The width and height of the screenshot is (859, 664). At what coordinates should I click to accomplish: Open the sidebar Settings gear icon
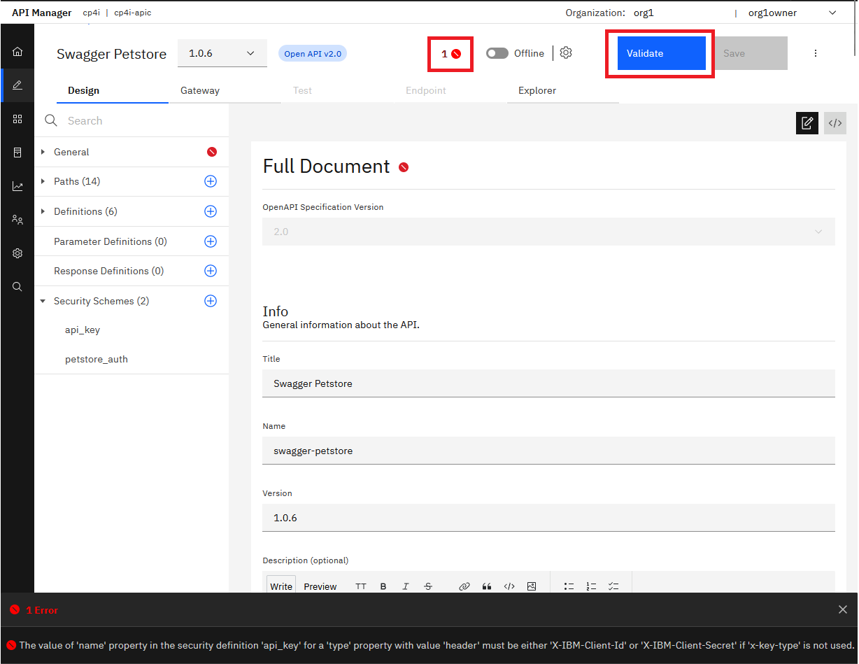[x=17, y=253]
